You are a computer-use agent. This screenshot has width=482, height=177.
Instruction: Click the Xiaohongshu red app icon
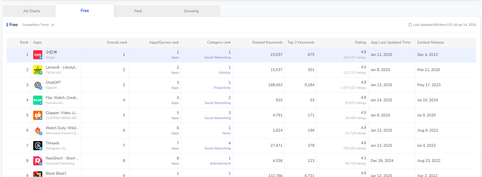pyautogui.click(x=37, y=55)
